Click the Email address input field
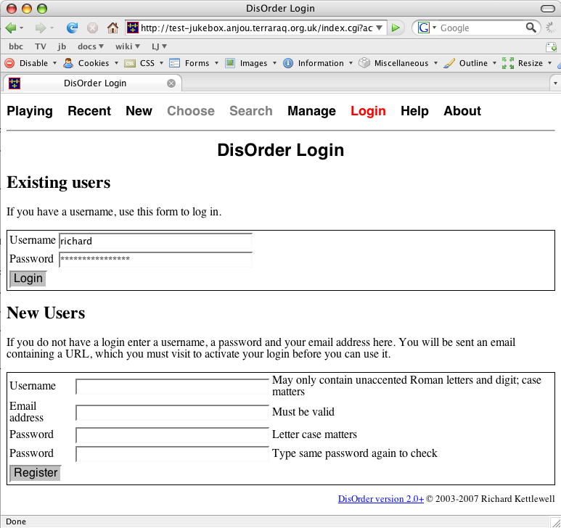The image size is (561, 528). [x=172, y=413]
